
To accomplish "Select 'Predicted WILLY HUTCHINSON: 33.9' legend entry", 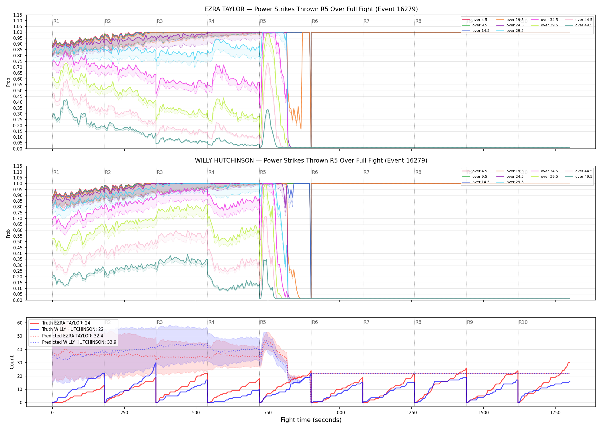I will point(73,342).
